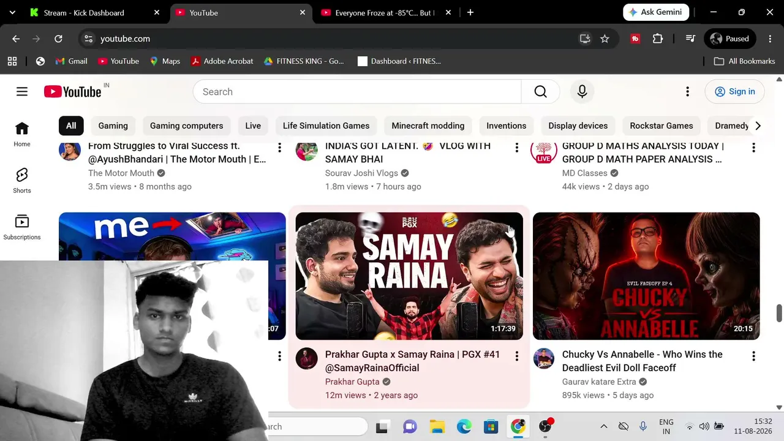The width and height of the screenshot is (784, 441).
Task: Click the volume icon in the system tray
Action: pyautogui.click(x=704, y=426)
